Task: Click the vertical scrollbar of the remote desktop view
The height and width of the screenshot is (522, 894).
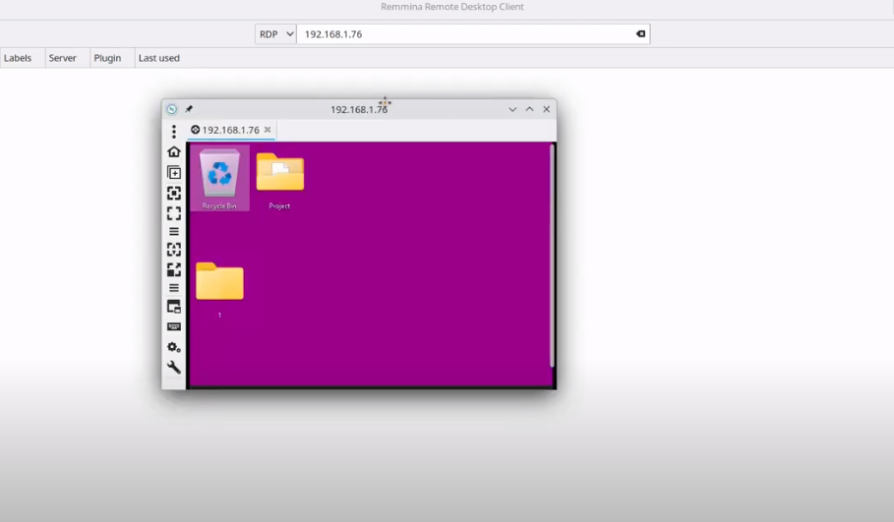Action: [552, 256]
